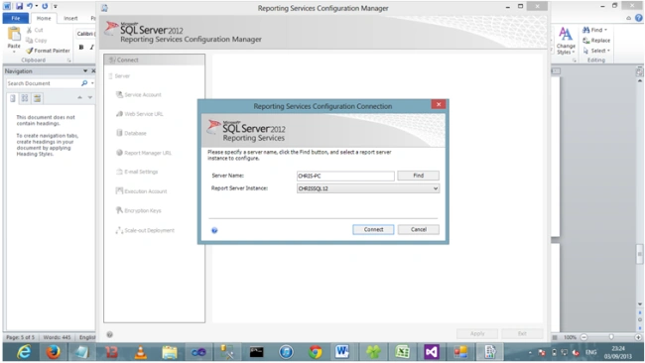
Task: Open the headings browse tab in Navigation pane
Action: [13, 98]
